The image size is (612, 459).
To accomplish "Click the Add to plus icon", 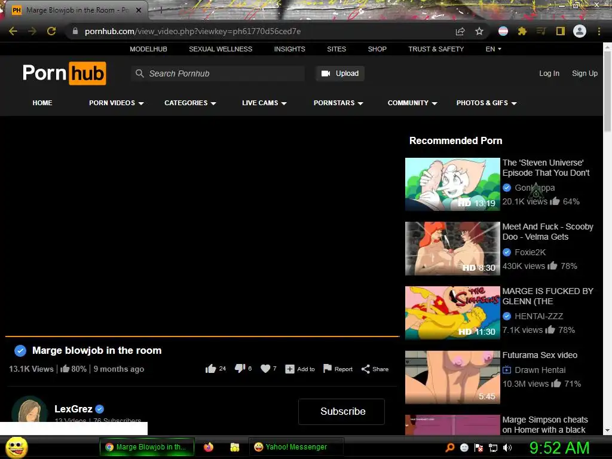I will click(x=290, y=369).
